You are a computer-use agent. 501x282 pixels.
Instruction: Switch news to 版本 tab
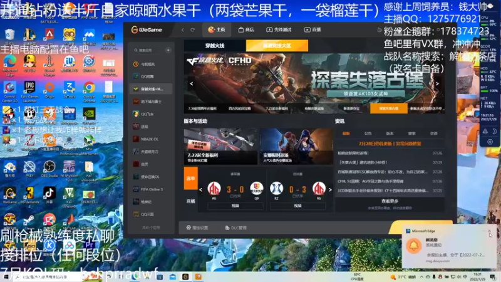point(390,133)
